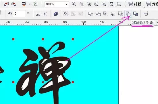This screenshot has height=104, width=158.
Task: Trim the selected objects
Action: pos(98,14)
